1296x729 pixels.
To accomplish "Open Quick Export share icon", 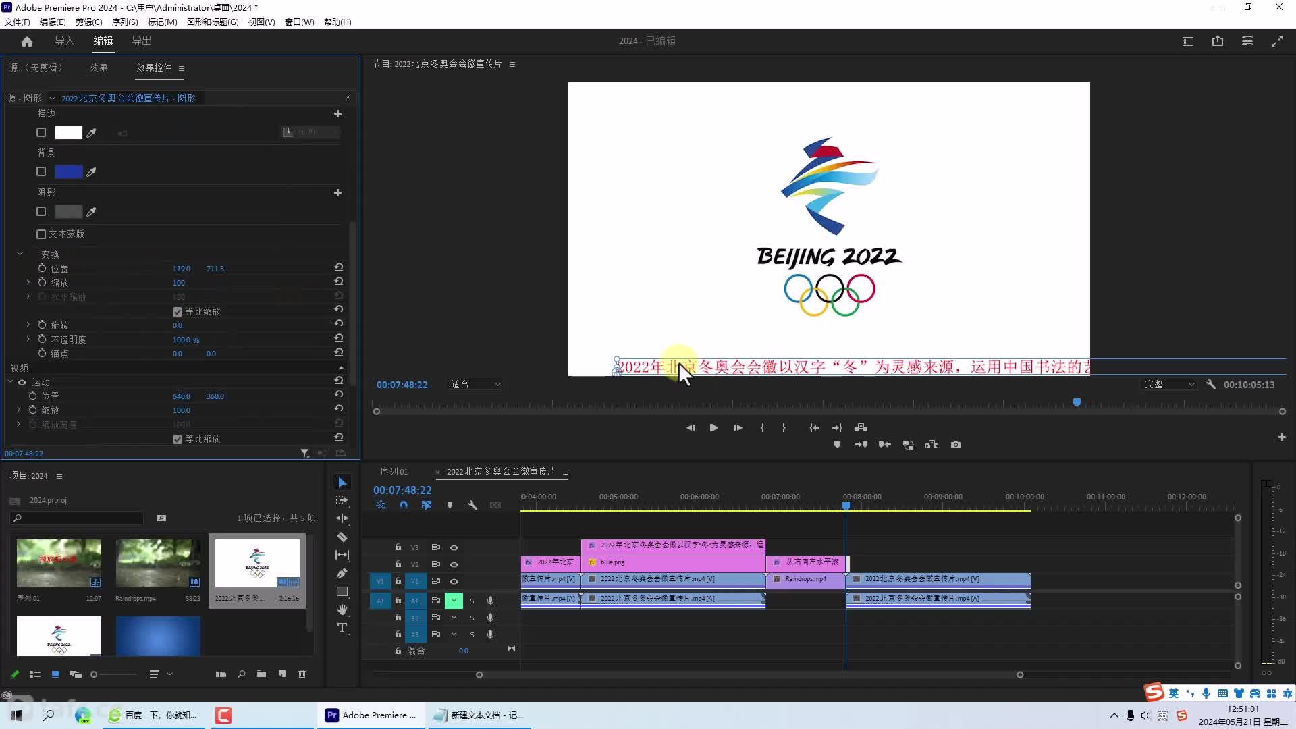I will click(1218, 41).
